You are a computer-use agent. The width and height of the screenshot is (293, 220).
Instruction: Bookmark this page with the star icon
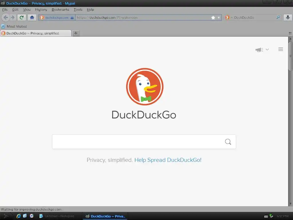pyautogui.click(x=213, y=17)
